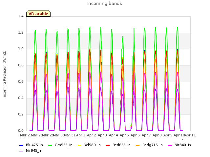The image size is (210, 157).
Task: Toggle the Nir840_in legend entry
Action: click(179, 145)
